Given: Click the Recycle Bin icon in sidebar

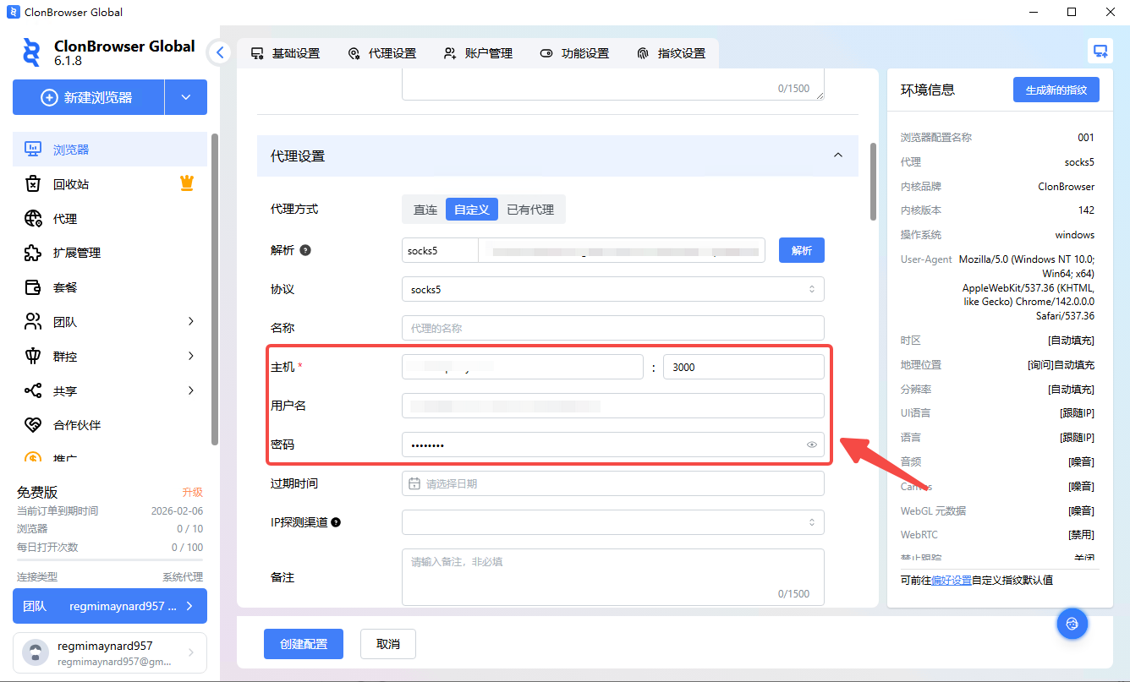Looking at the screenshot, I should point(33,184).
